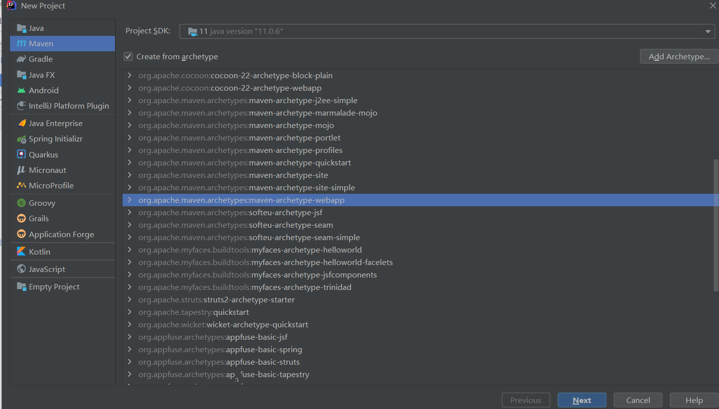The width and height of the screenshot is (719, 409).
Task: Select softeu-archetype-seam-simple archetype
Action: [x=418, y=238]
